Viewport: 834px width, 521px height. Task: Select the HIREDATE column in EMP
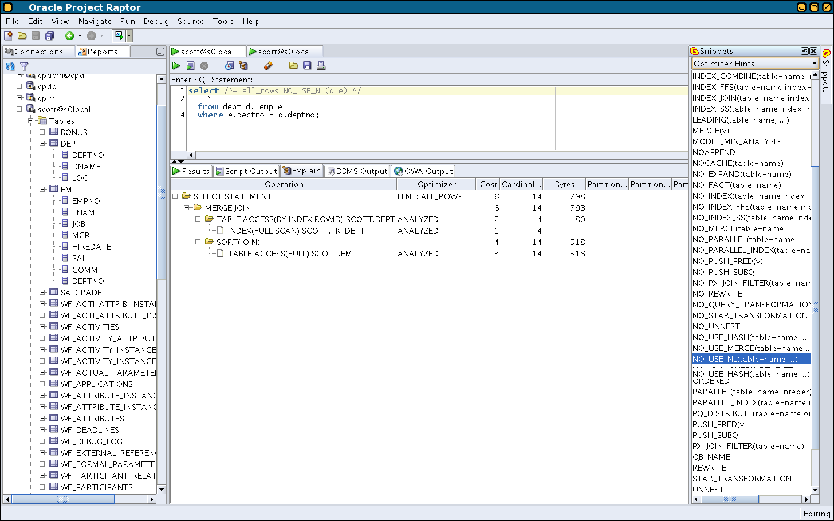[x=92, y=247]
